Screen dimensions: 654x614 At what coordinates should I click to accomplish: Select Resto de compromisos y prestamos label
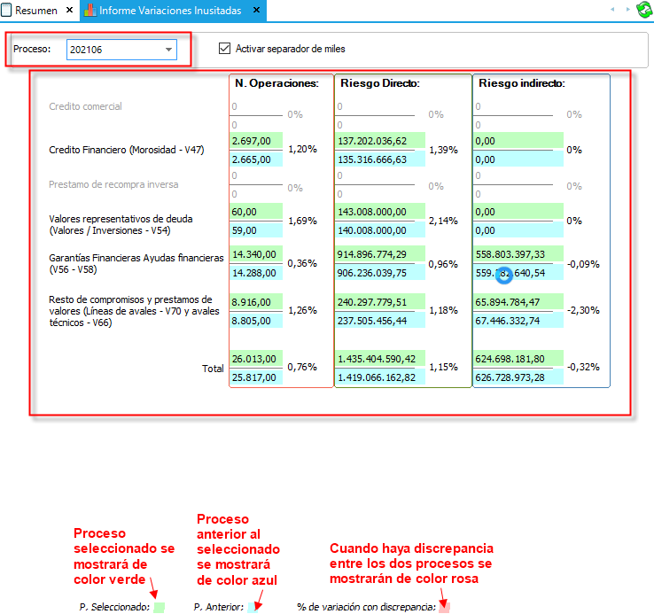click(x=134, y=311)
